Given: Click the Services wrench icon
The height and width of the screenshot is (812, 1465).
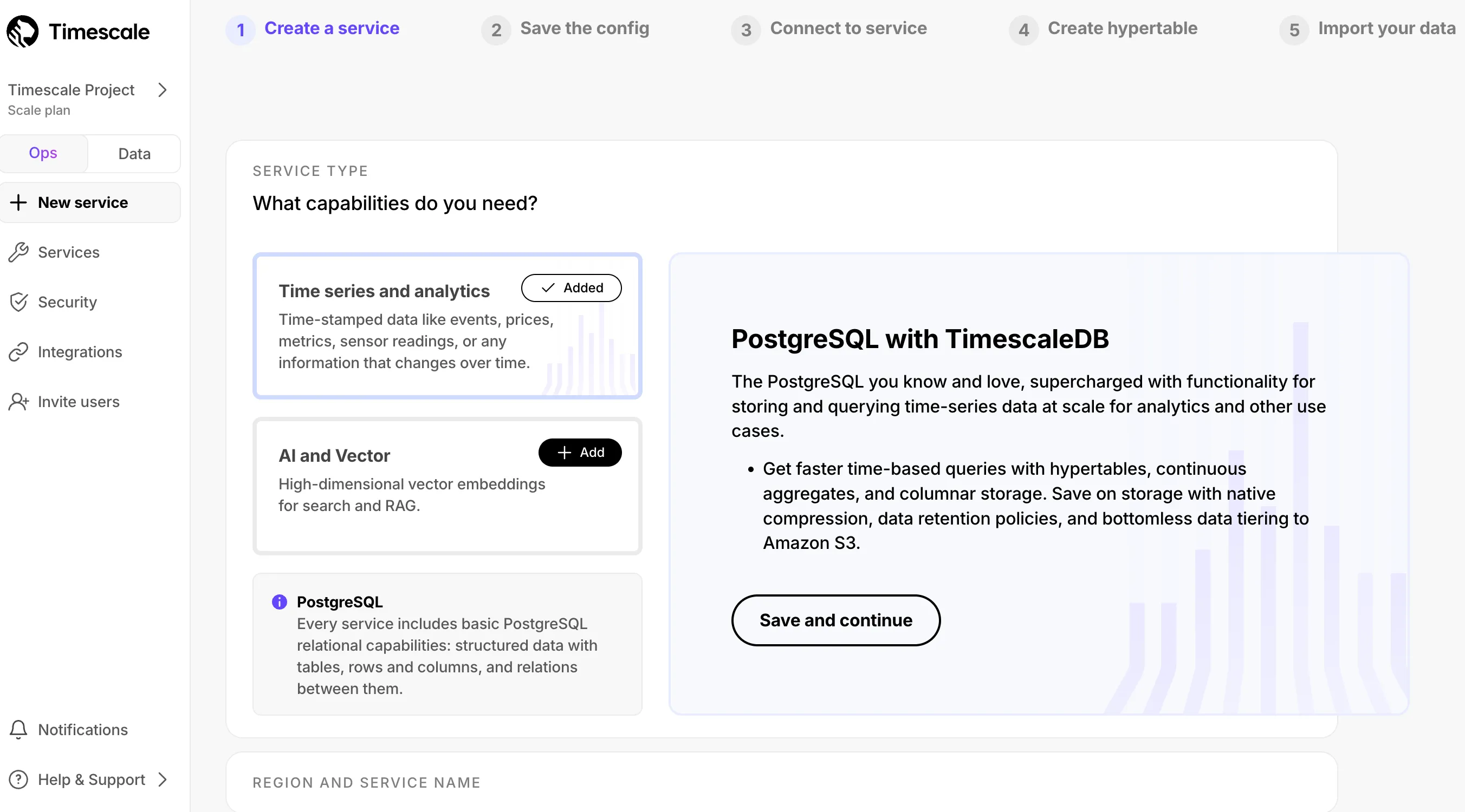Looking at the screenshot, I should pos(18,252).
